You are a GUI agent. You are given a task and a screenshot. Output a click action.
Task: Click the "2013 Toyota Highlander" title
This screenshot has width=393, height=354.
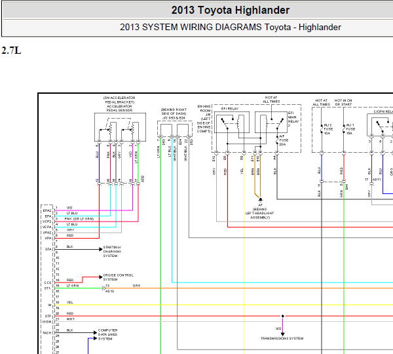[x=230, y=10]
